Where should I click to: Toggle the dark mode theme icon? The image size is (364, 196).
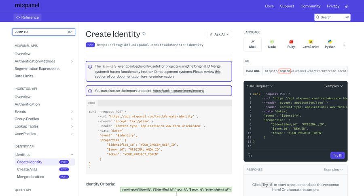(x=347, y=6)
